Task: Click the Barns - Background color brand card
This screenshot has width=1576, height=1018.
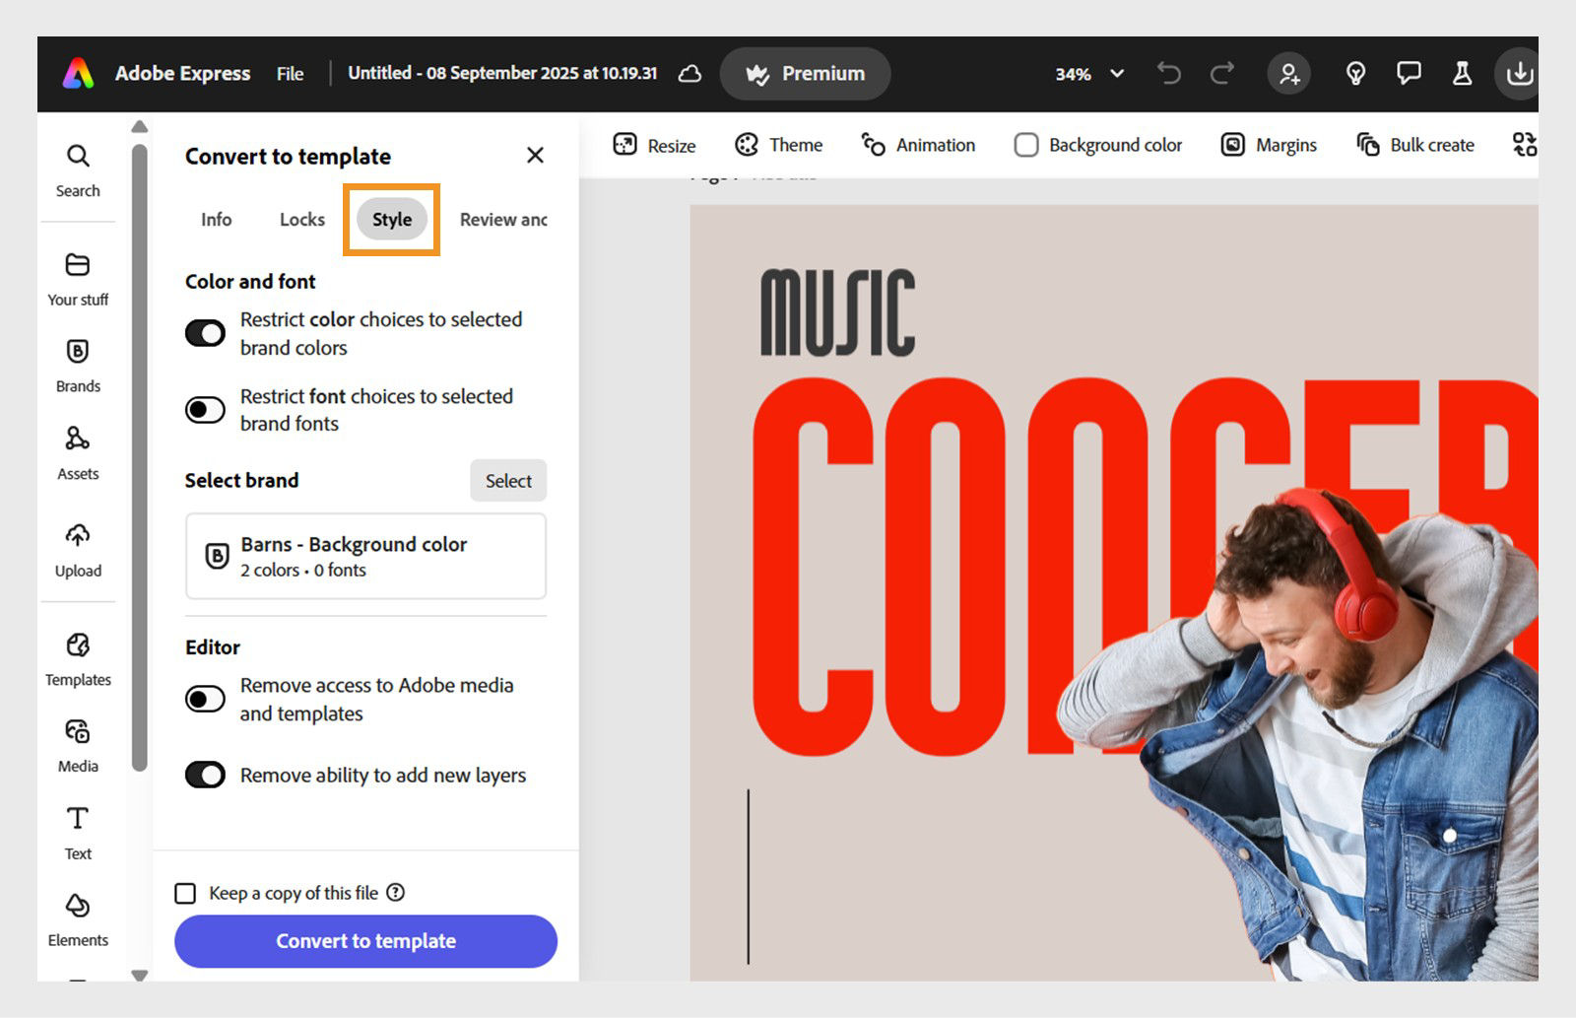Action: [x=365, y=556]
